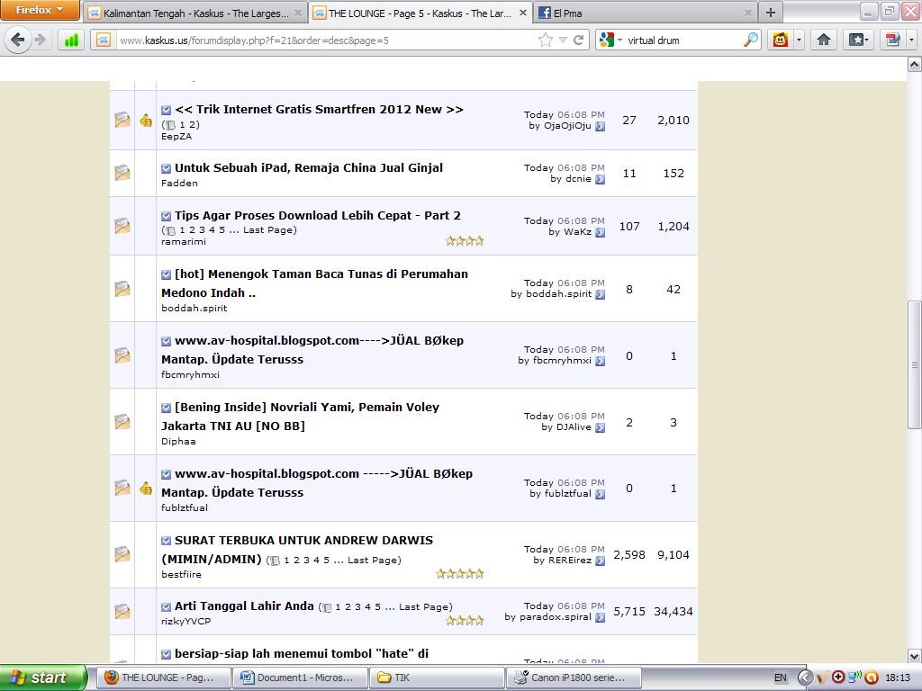Image resolution: width=922 pixels, height=691 pixels.
Task: Close the Kalimantan Tengah tab
Action: coord(298,13)
